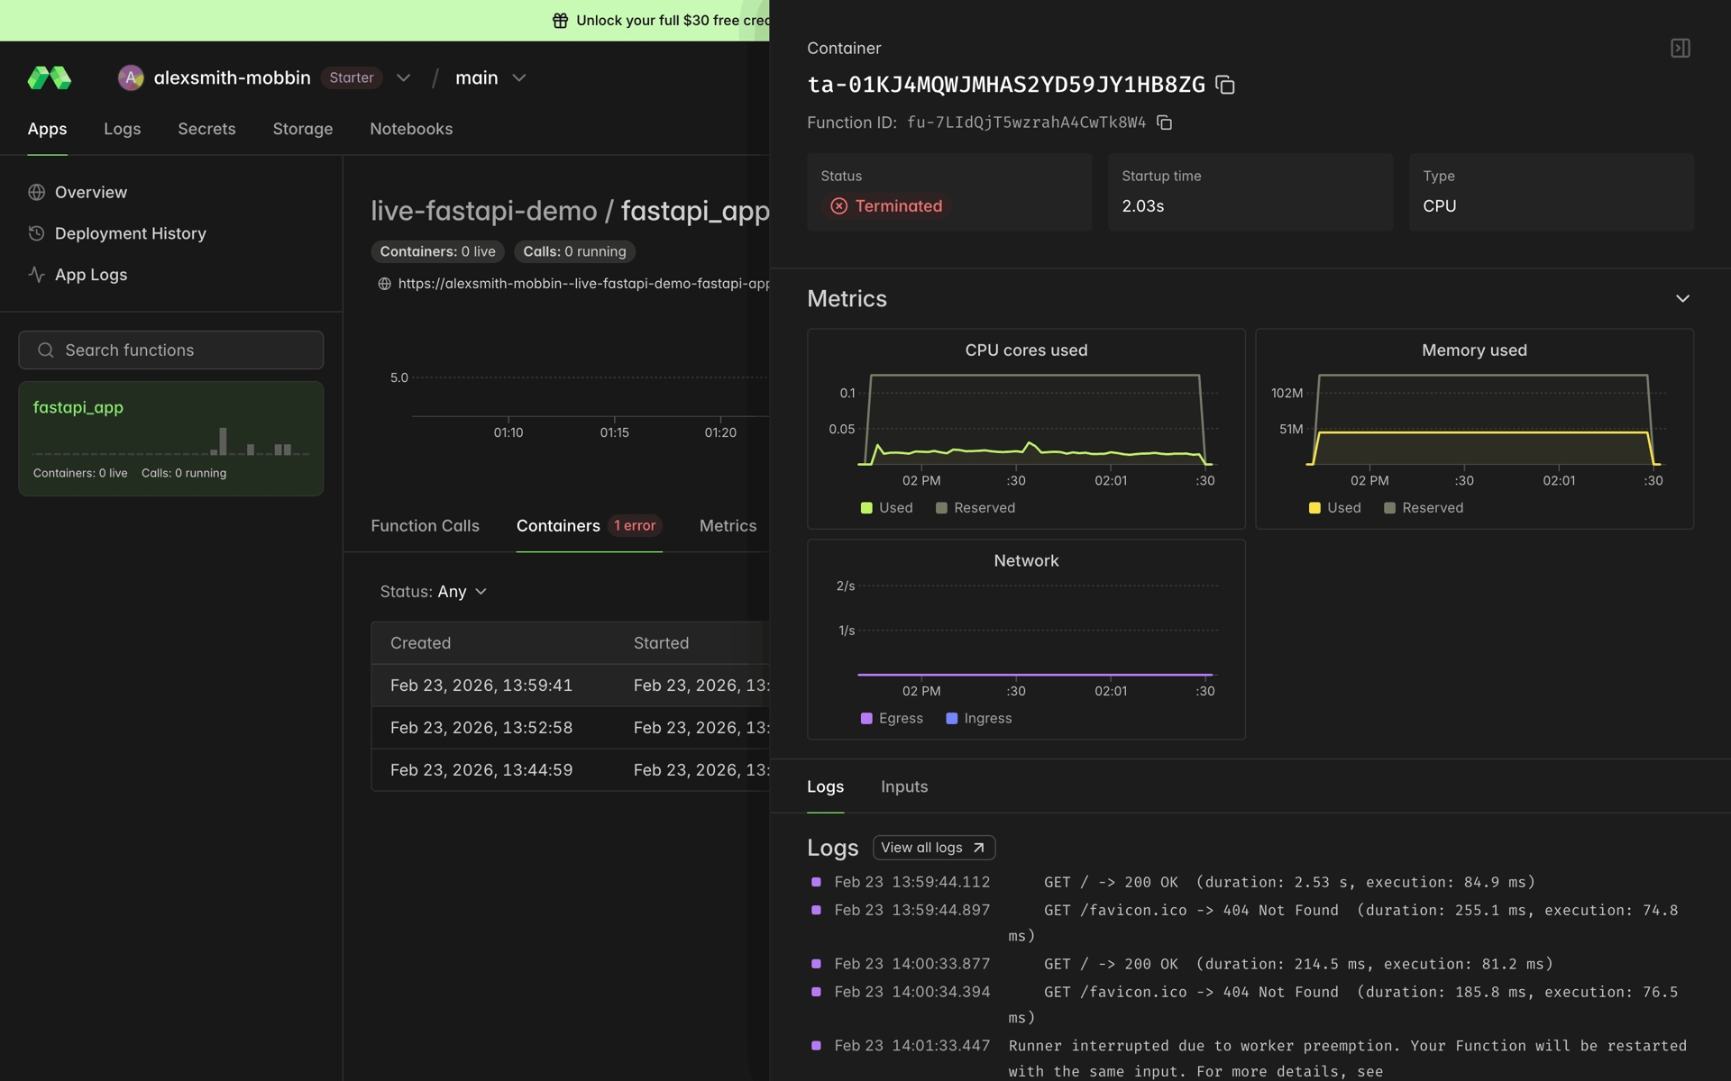Copy the container ID with the copy icon
This screenshot has height=1081, width=1731.
pos(1224,85)
